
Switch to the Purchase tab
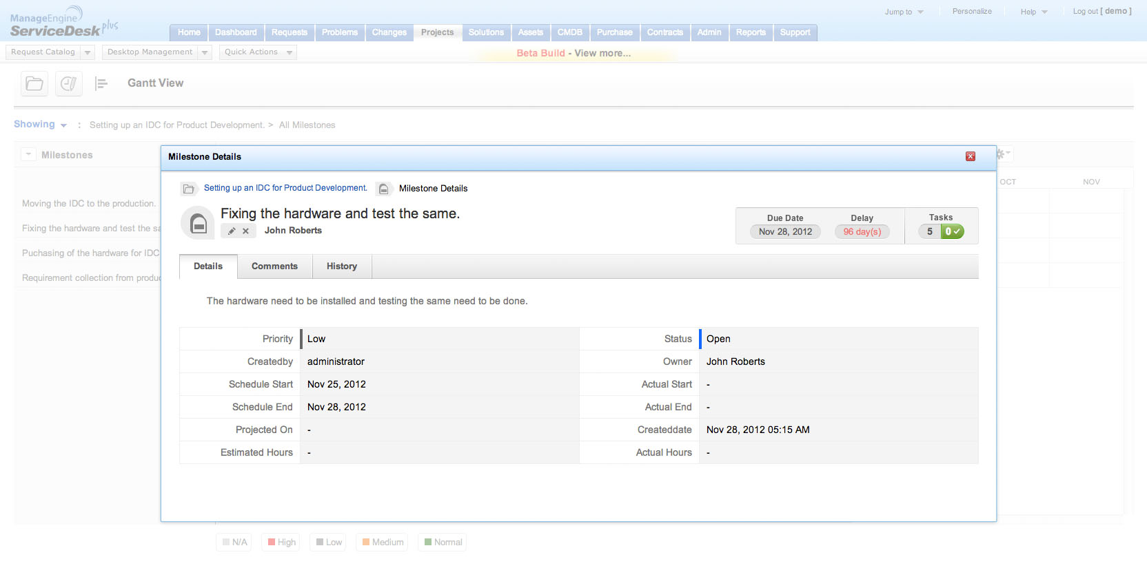point(615,32)
